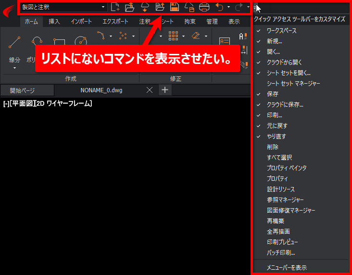Click the Open from cloud icon
This screenshot has height=275, width=352.
(145, 7)
